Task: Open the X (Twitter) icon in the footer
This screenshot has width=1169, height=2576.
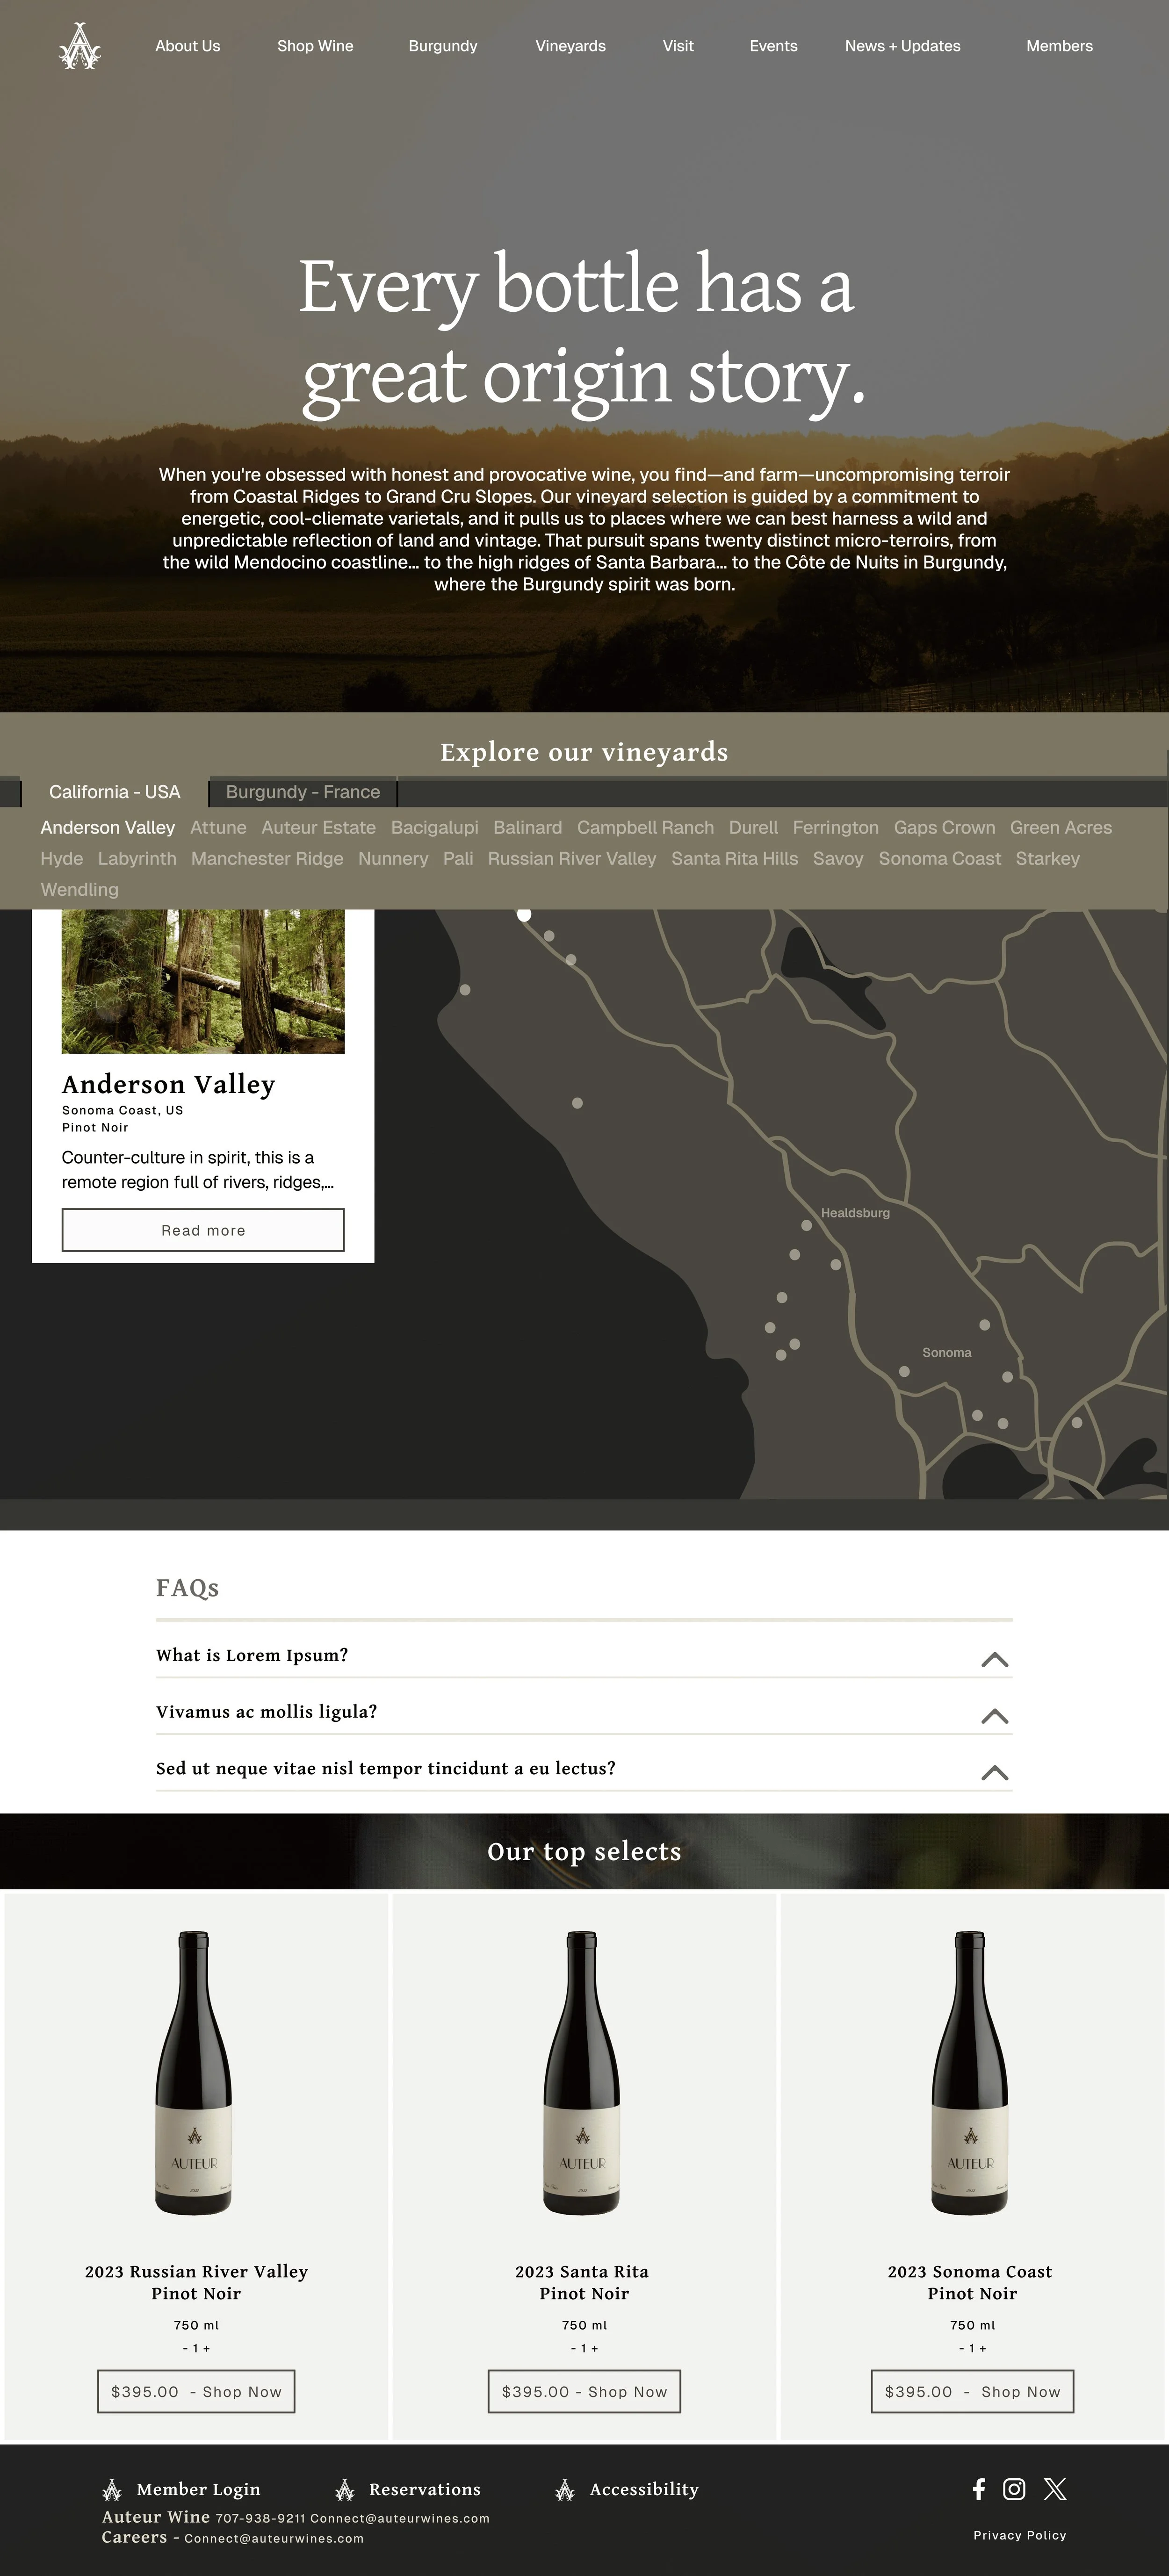Action: pos(1055,2489)
